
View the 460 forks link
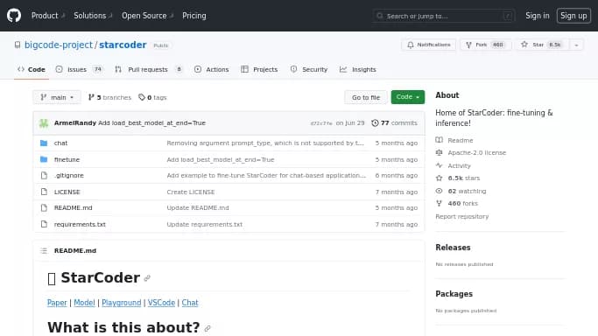pyautogui.click(x=456, y=203)
